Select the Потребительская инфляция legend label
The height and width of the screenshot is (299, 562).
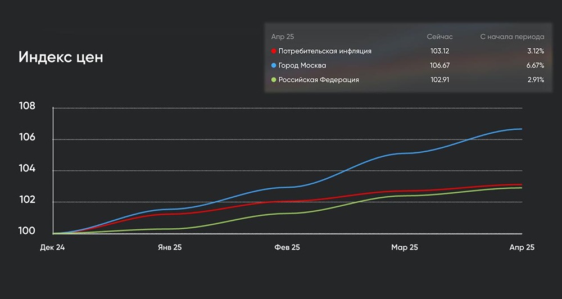click(325, 51)
